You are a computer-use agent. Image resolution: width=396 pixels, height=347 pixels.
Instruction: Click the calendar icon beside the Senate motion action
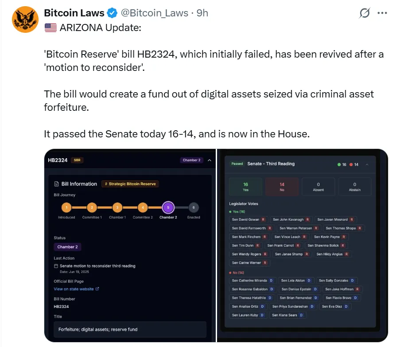pyautogui.click(x=56, y=266)
